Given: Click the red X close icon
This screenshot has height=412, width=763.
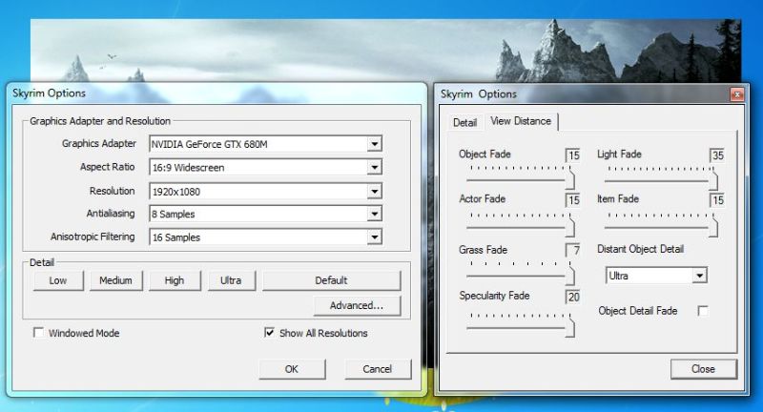Looking at the screenshot, I should pyautogui.click(x=737, y=94).
